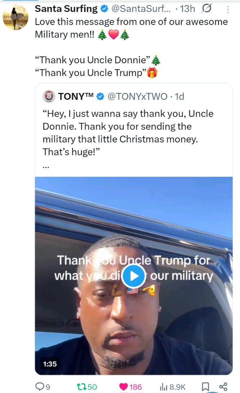
Task: Tap the share icon under the post
Action: point(223,386)
